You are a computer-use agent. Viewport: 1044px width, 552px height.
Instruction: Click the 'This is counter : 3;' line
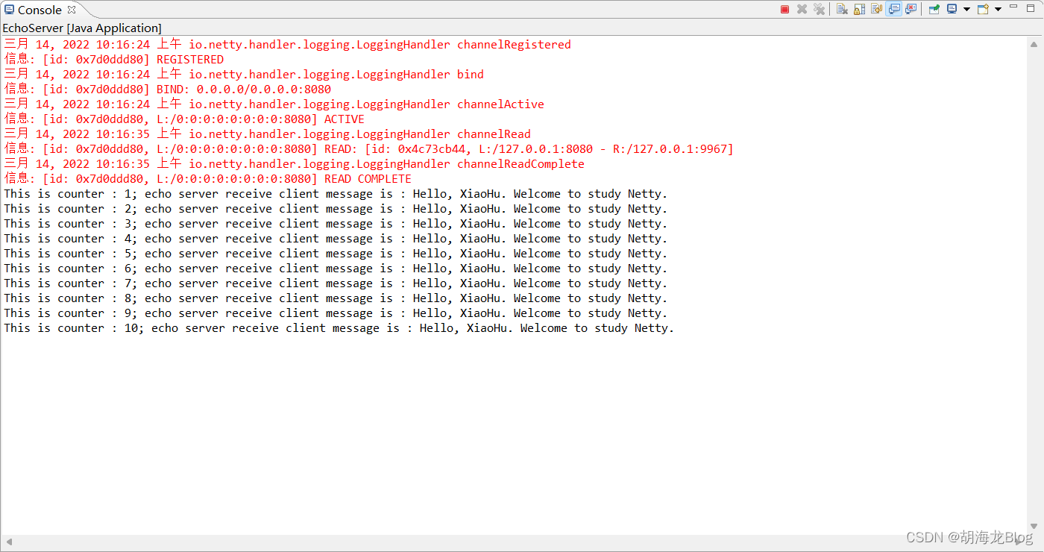336,224
